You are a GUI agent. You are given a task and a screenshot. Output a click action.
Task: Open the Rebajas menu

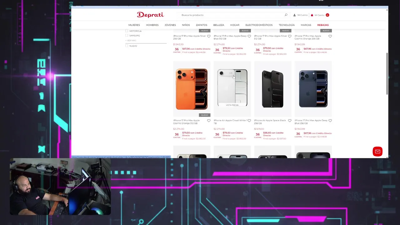click(x=323, y=25)
